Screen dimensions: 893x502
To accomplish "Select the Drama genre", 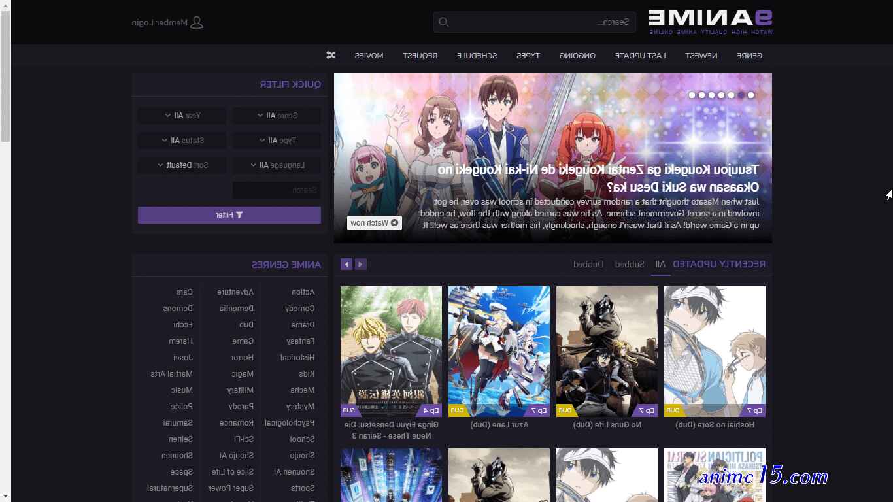I will (303, 325).
